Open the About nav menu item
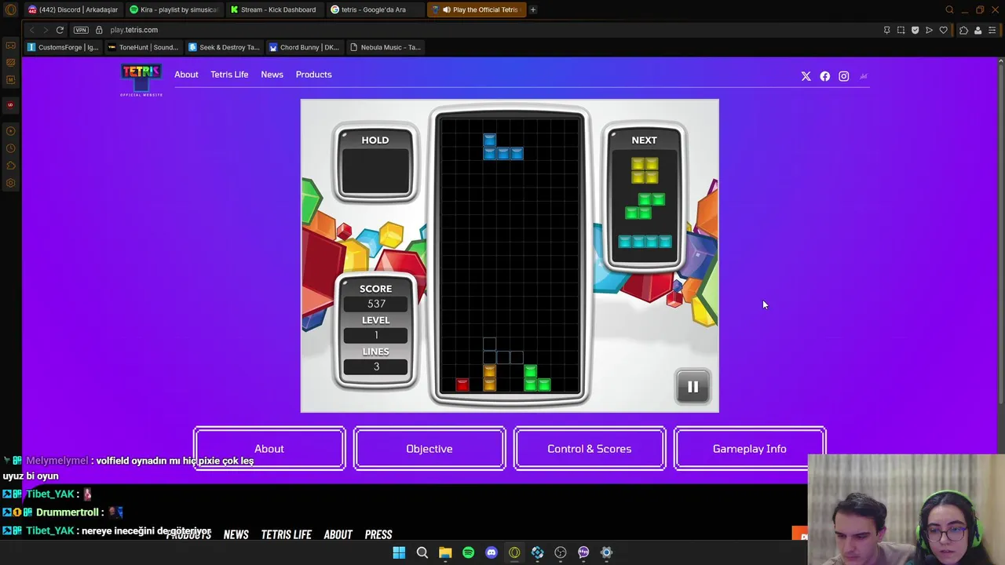This screenshot has width=1005, height=565. point(186,75)
